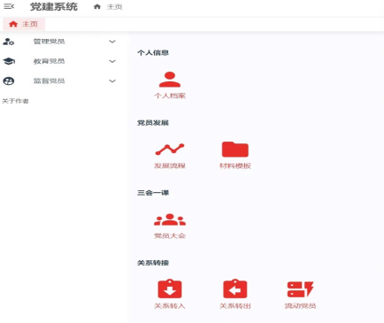The height and width of the screenshot is (323, 384).
Task: Open 个人档案 red person icon
Action: click(170, 80)
